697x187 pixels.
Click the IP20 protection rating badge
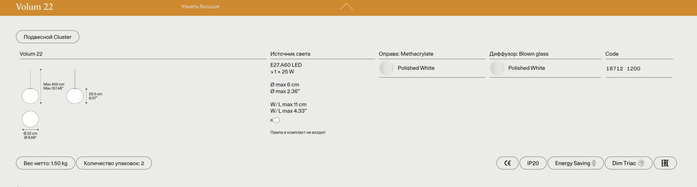pos(533,163)
